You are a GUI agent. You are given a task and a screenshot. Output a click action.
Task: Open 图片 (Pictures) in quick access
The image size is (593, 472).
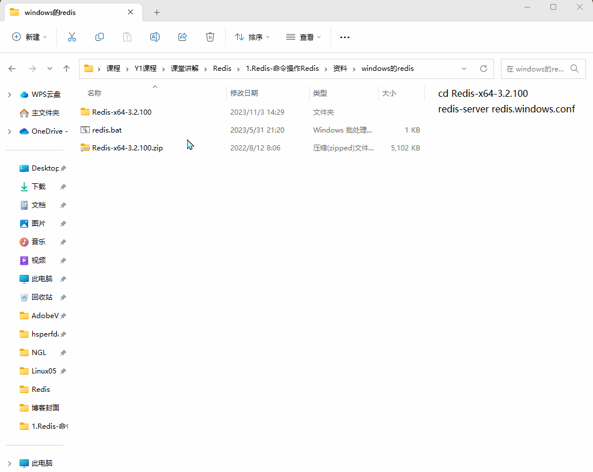[39, 223]
